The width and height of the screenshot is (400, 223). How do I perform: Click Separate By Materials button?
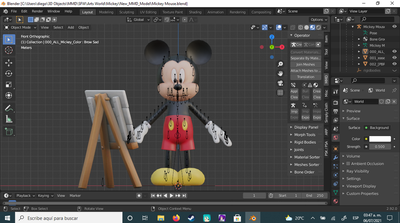306,58
